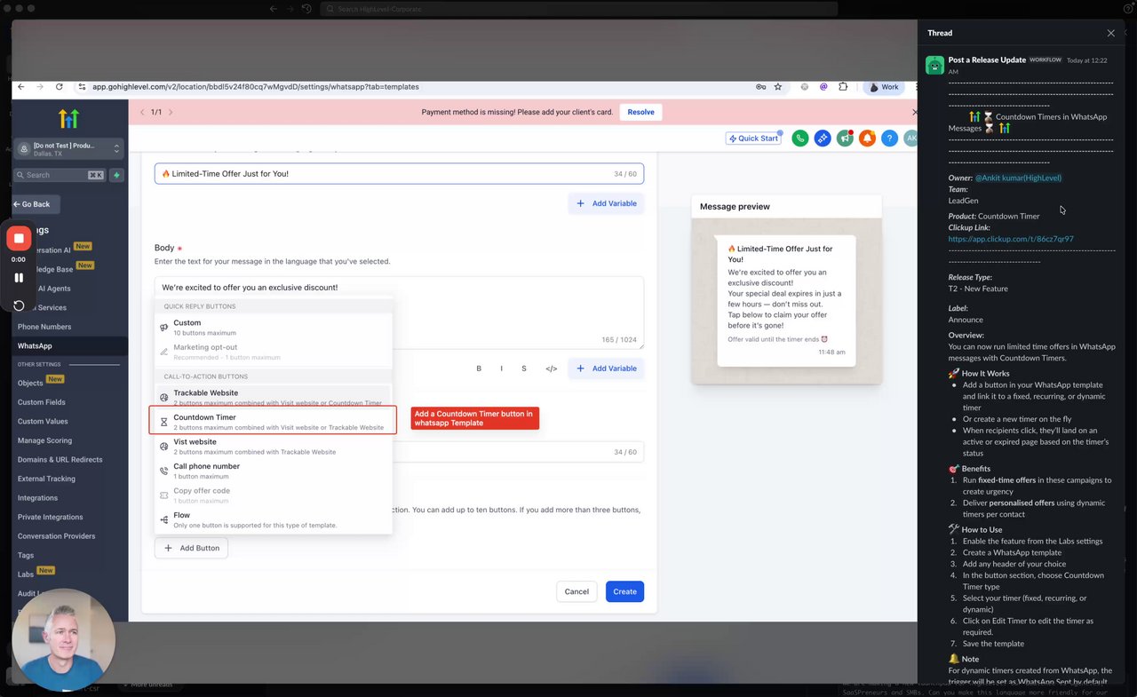
Task: Click the header text input field
Action: tap(399, 173)
